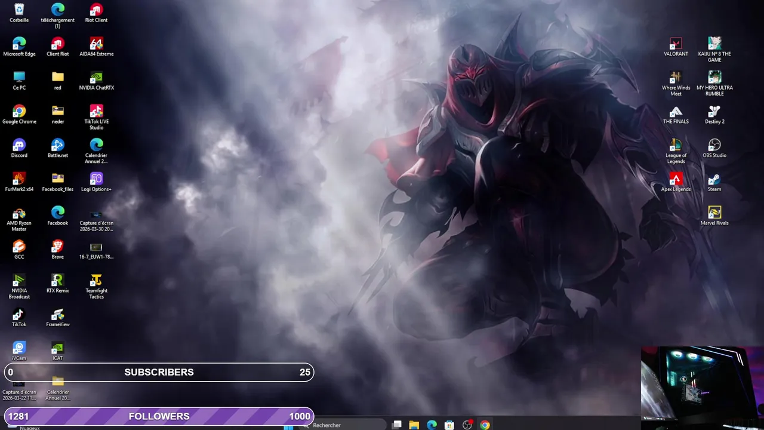Launch the GCC desktop icon
Viewport: 764px width, 430px height.
19,246
